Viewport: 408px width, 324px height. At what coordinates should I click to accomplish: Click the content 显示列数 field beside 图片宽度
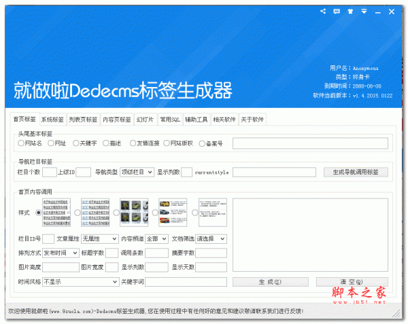(x=156, y=267)
